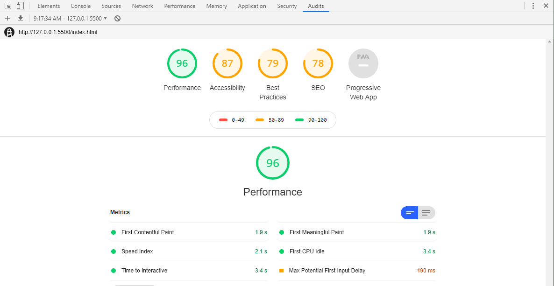Click the audited URL link
The height and width of the screenshot is (286, 554).
58,32
